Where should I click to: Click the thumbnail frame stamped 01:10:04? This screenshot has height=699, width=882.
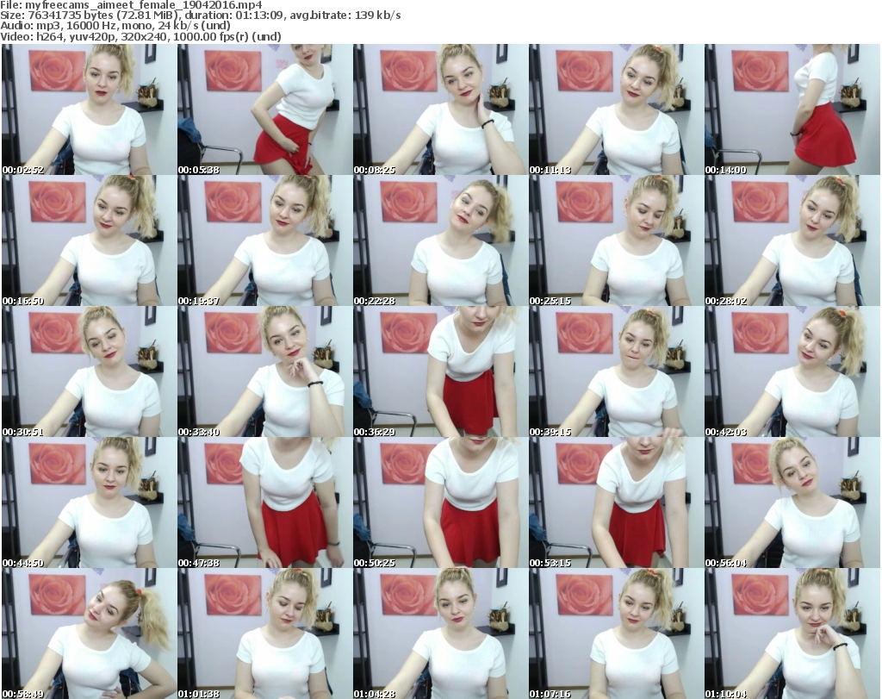(792, 633)
